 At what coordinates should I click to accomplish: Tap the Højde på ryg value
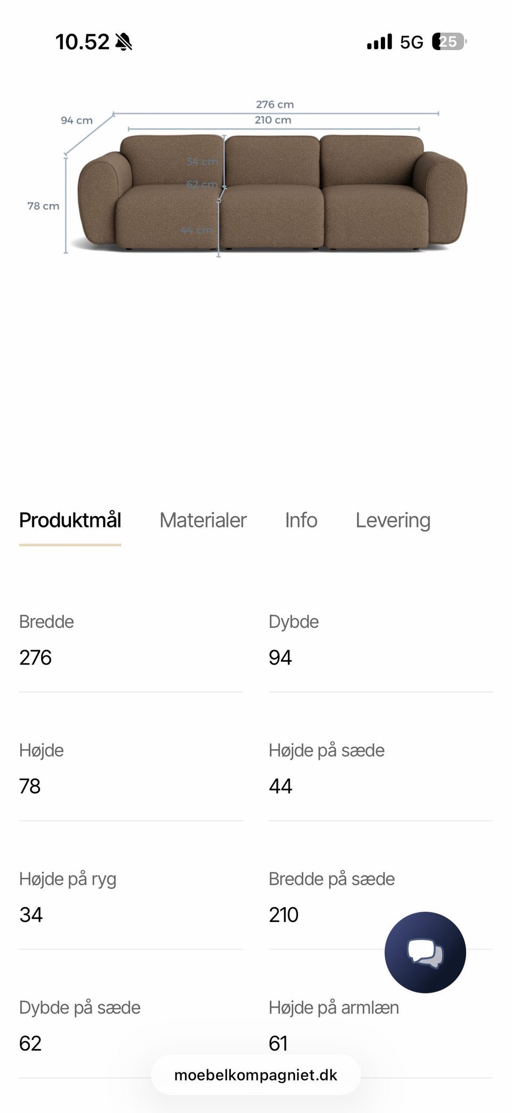pos(31,915)
